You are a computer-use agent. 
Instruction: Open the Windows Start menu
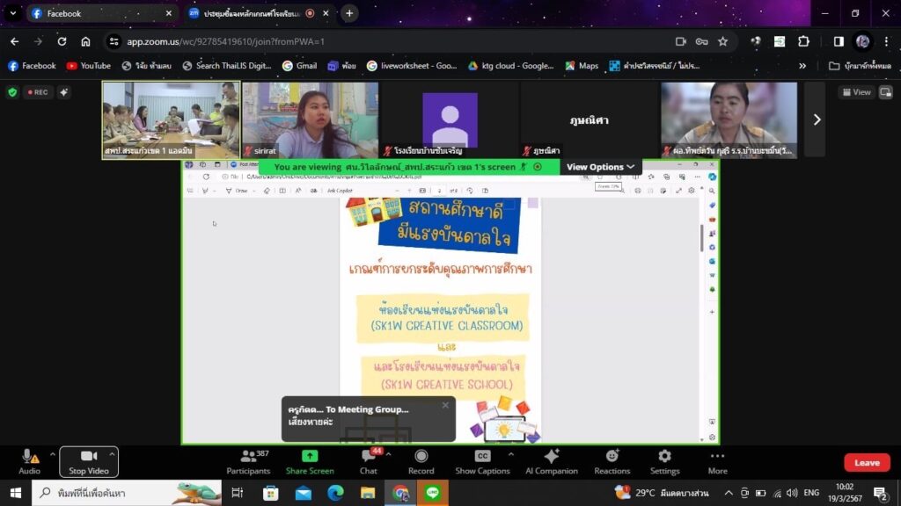(16, 493)
